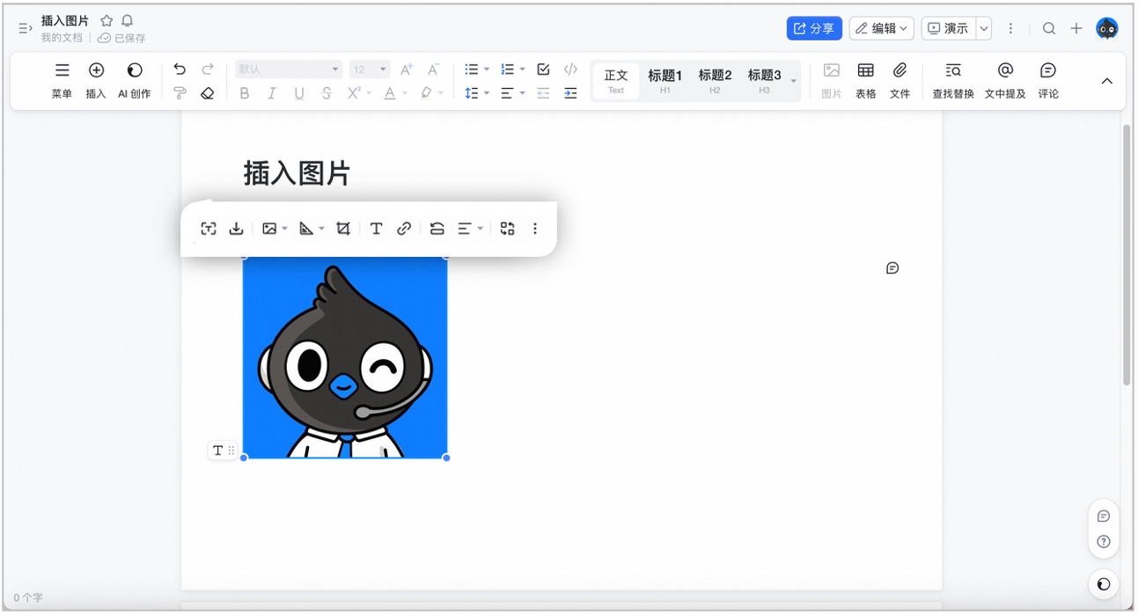Clear formatting with the eraser icon
1138x615 pixels.
coord(208,93)
